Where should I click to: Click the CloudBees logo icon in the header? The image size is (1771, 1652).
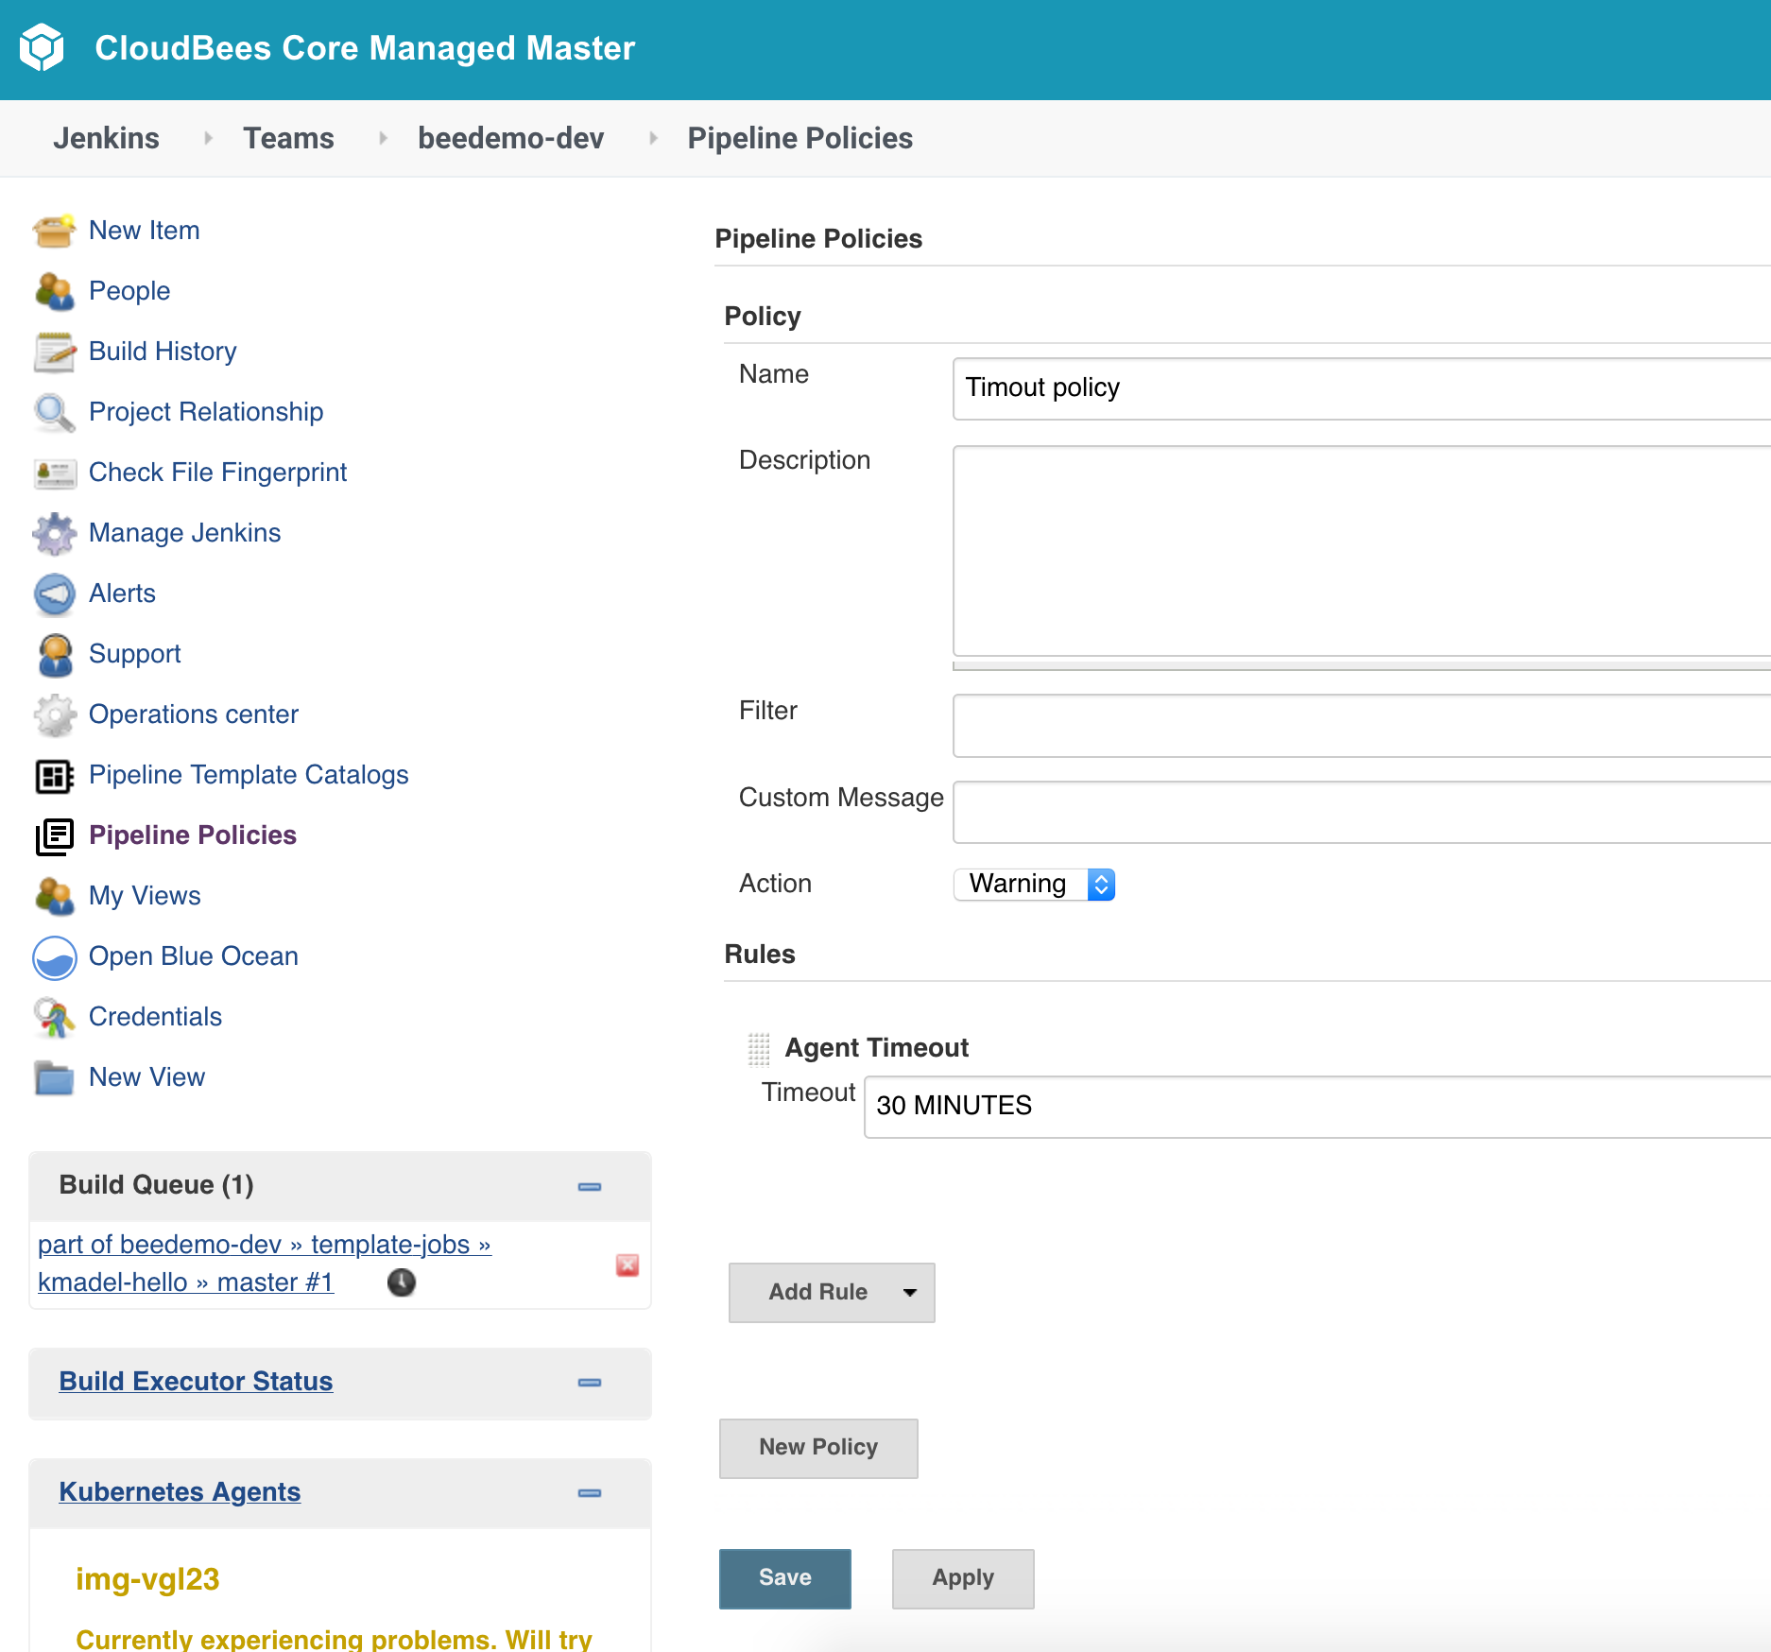pos(42,47)
